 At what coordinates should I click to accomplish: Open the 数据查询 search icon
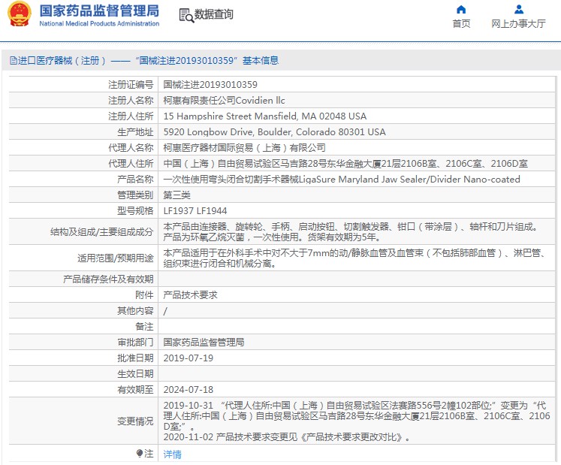pos(186,15)
